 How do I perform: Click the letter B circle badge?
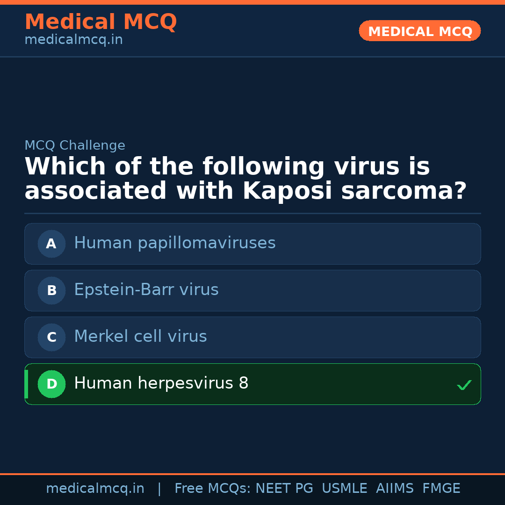pyautogui.click(x=51, y=290)
